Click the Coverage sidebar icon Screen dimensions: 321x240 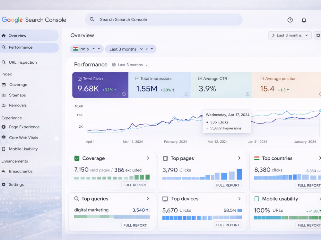[4, 84]
